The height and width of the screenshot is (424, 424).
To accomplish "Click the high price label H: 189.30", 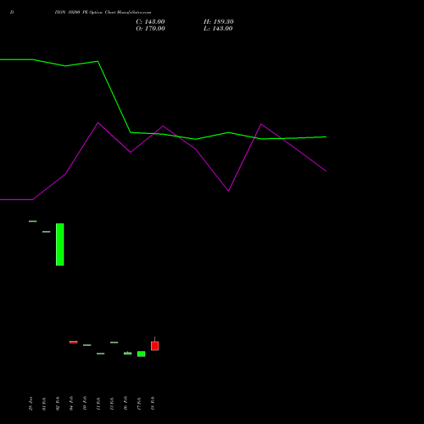I will pyautogui.click(x=219, y=22).
